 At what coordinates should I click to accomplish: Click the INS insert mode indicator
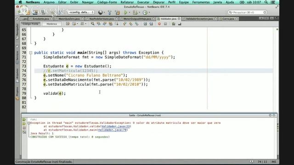point(274,162)
